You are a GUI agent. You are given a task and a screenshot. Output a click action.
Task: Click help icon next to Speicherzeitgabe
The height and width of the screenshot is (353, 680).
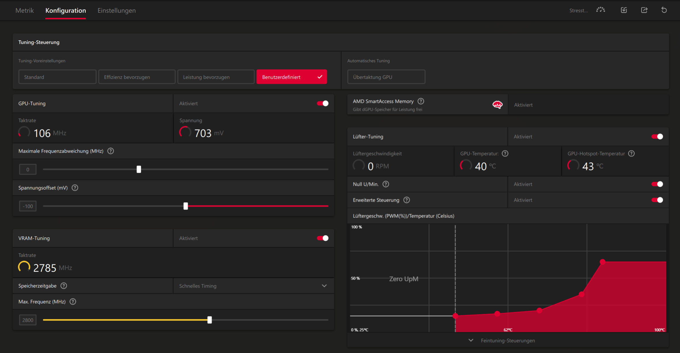tap(64, 286)
